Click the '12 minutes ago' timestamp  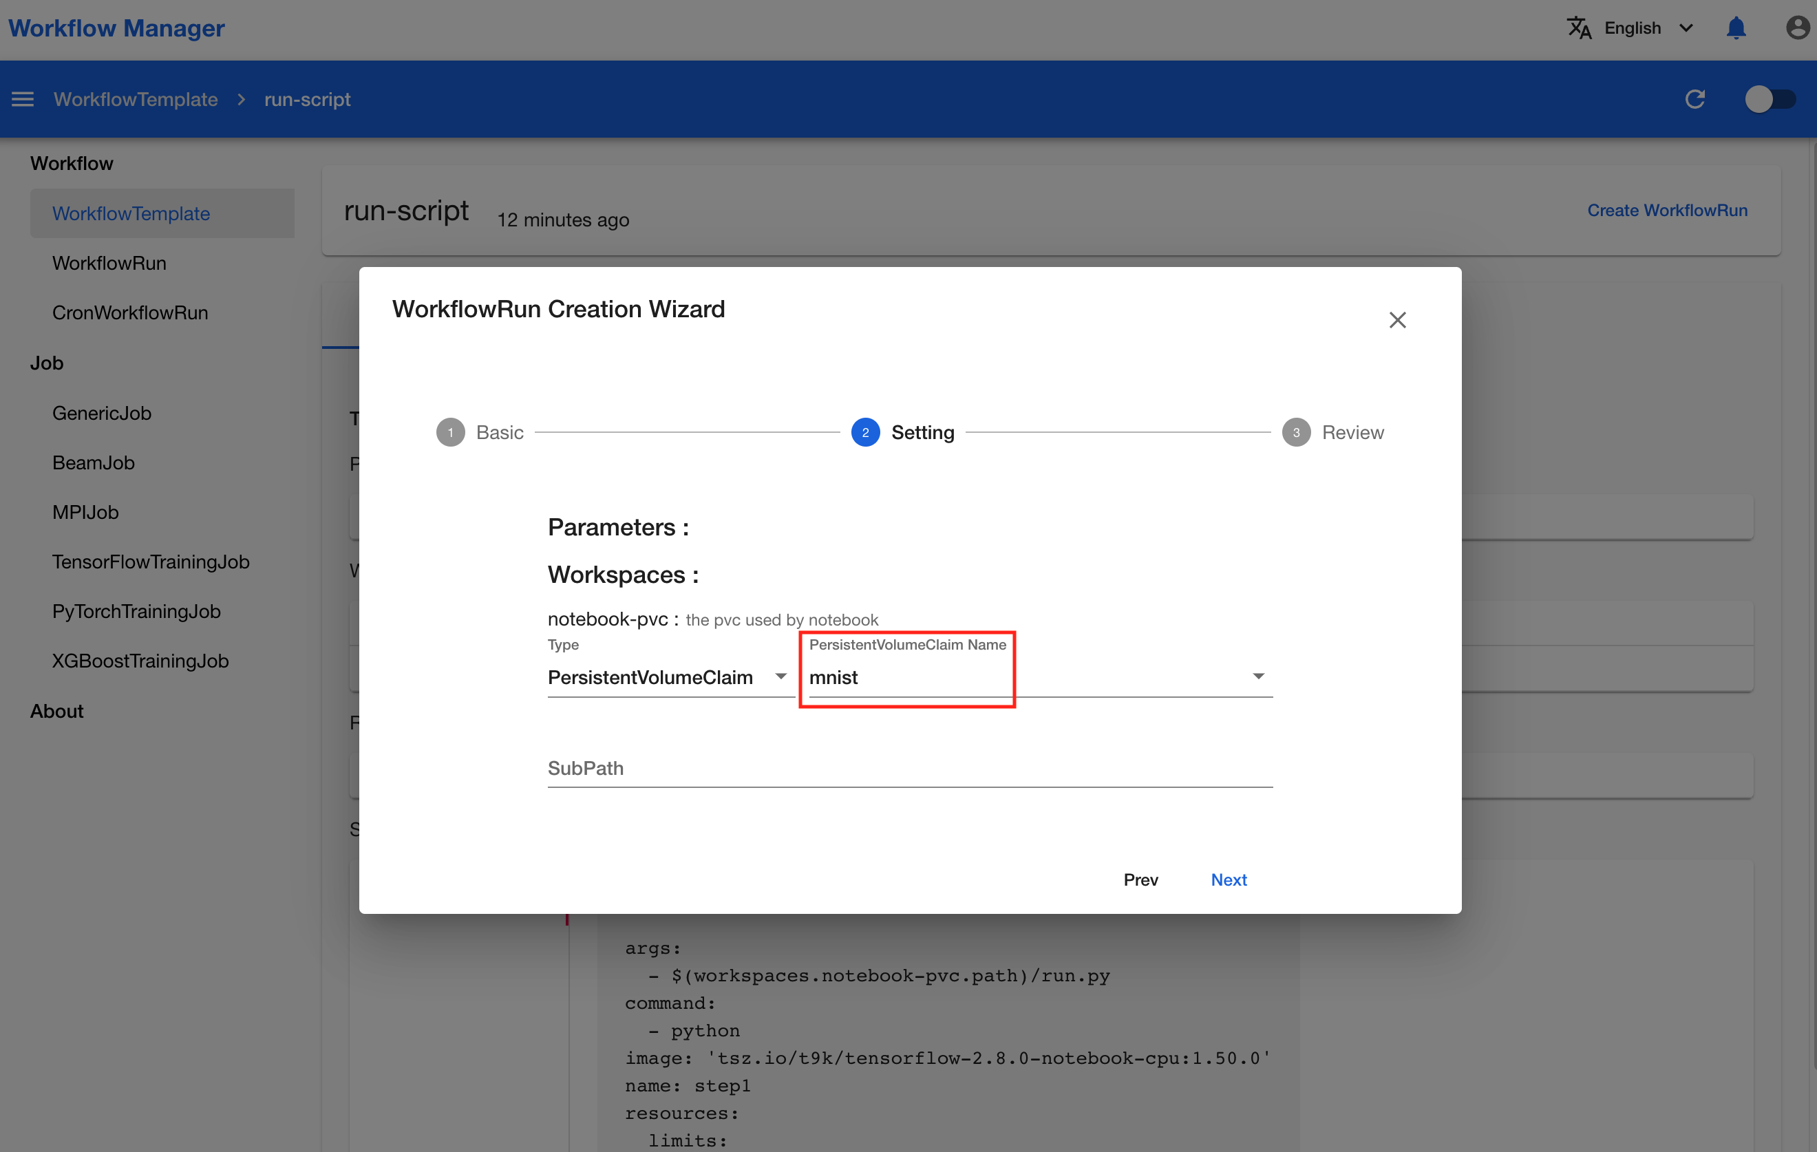pos(563,220)
